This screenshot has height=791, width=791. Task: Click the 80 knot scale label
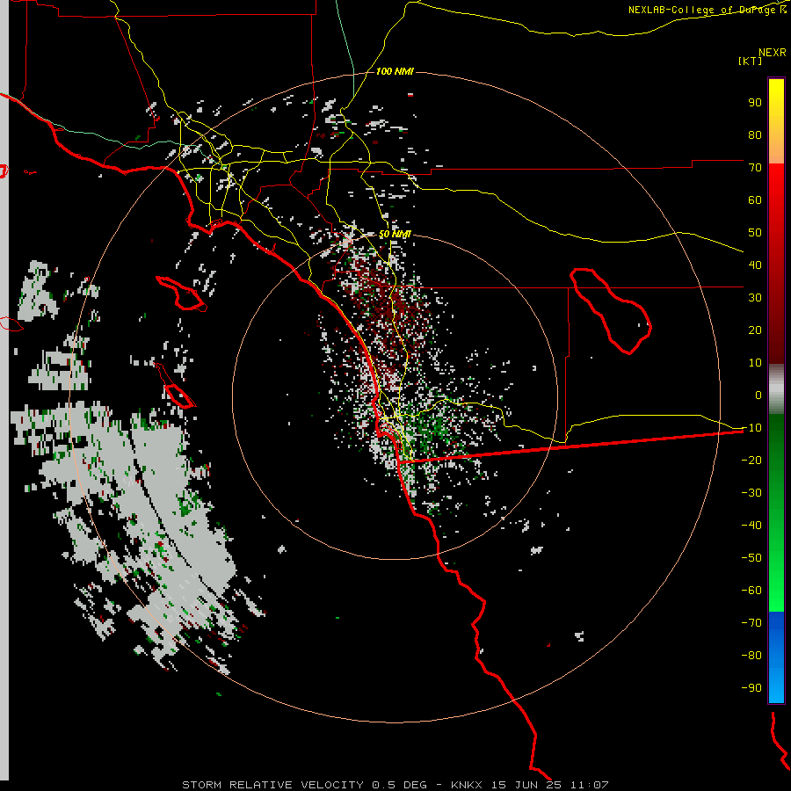(x=755, y=134)
